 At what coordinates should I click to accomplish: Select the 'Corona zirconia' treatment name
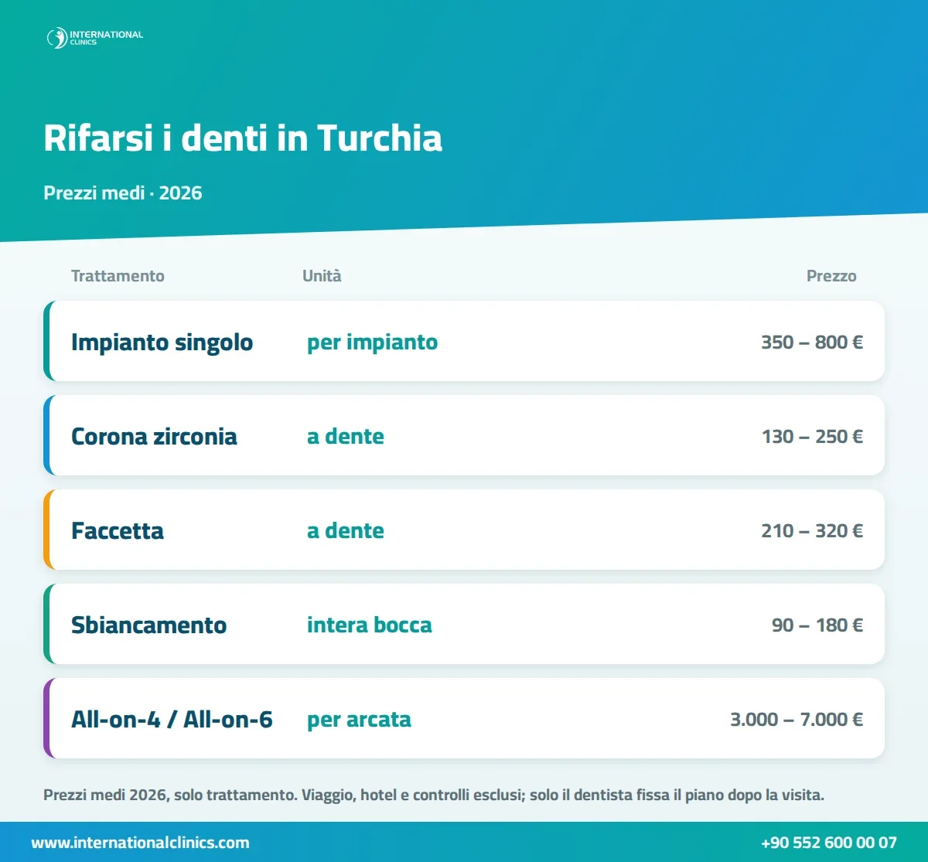coord(154,437)
